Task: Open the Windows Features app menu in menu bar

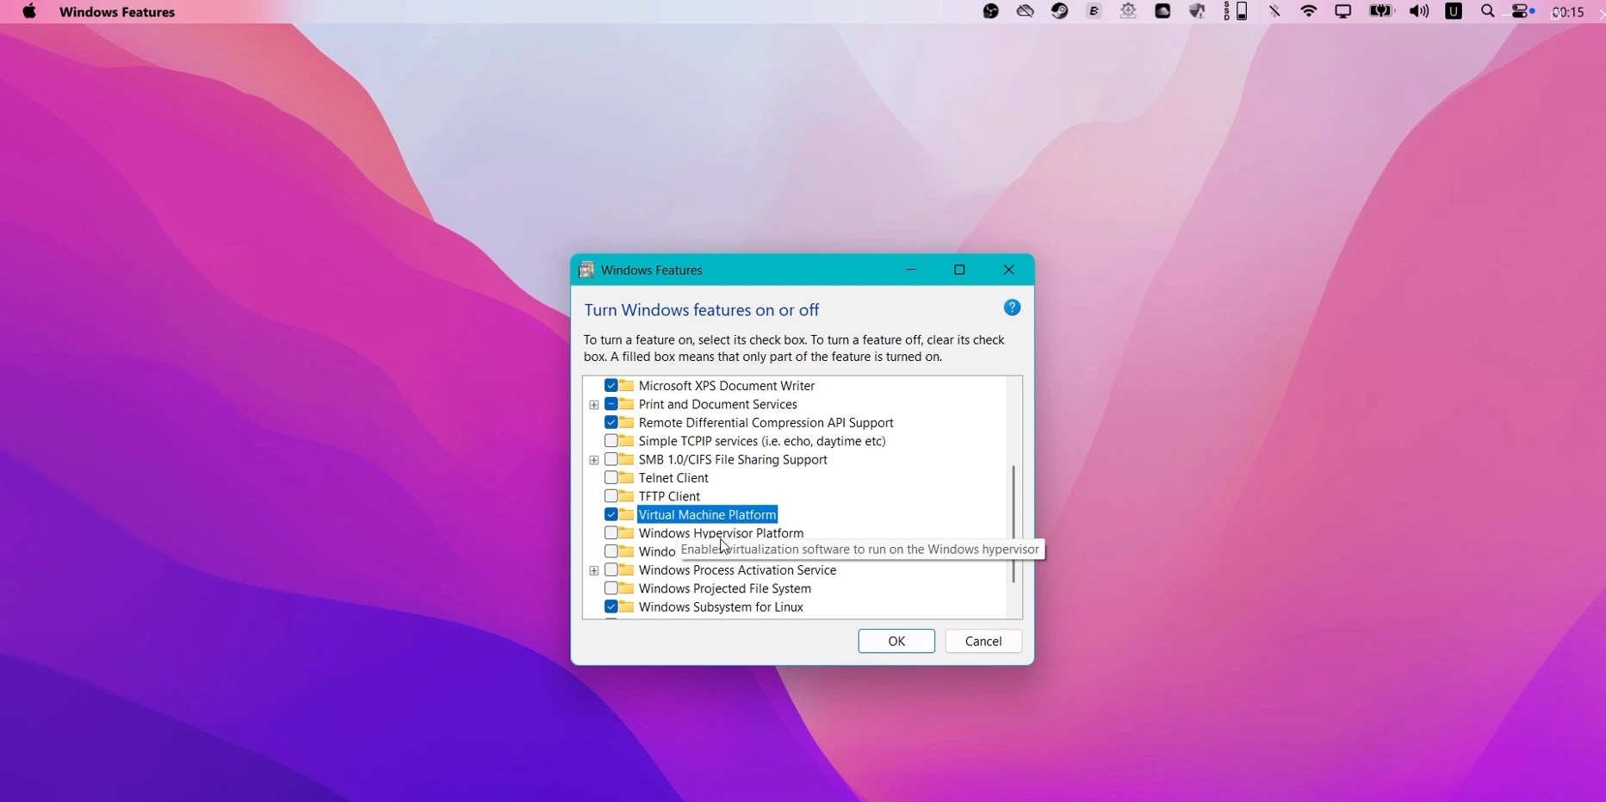Action: [x=117, y=12]
